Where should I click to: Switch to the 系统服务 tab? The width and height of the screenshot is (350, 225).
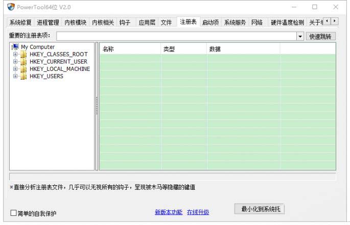pyautogui.click(x=235, y=22)
